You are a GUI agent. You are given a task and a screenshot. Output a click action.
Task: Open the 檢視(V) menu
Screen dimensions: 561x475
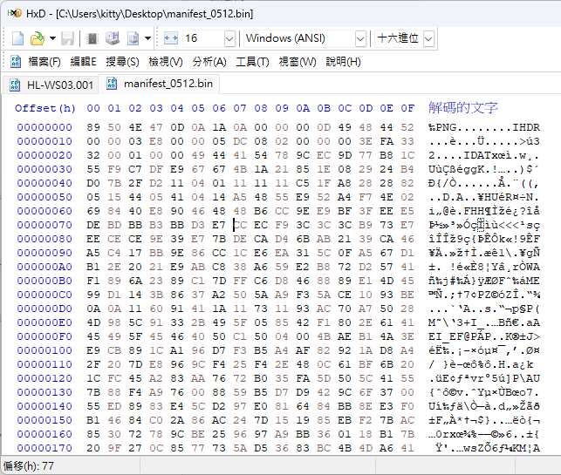tap(166, 62)
